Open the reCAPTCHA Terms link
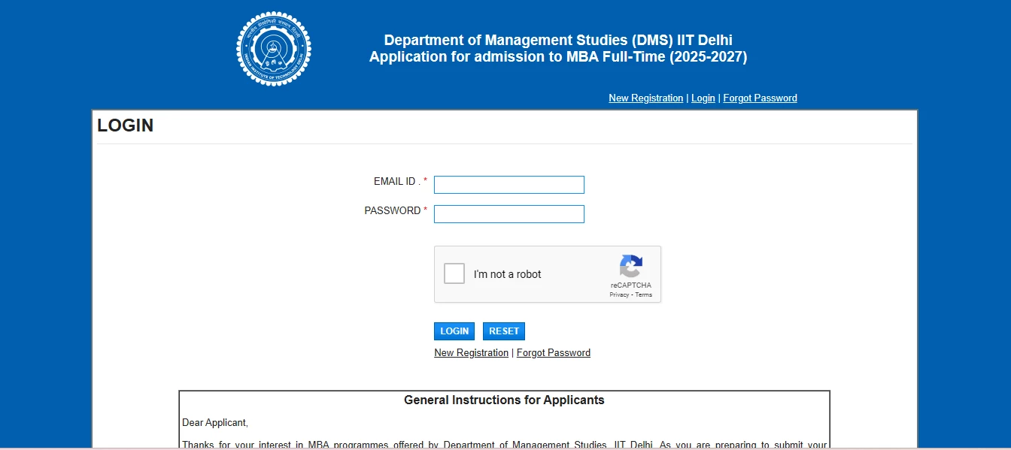1011x450 pixels. (643, 294)
